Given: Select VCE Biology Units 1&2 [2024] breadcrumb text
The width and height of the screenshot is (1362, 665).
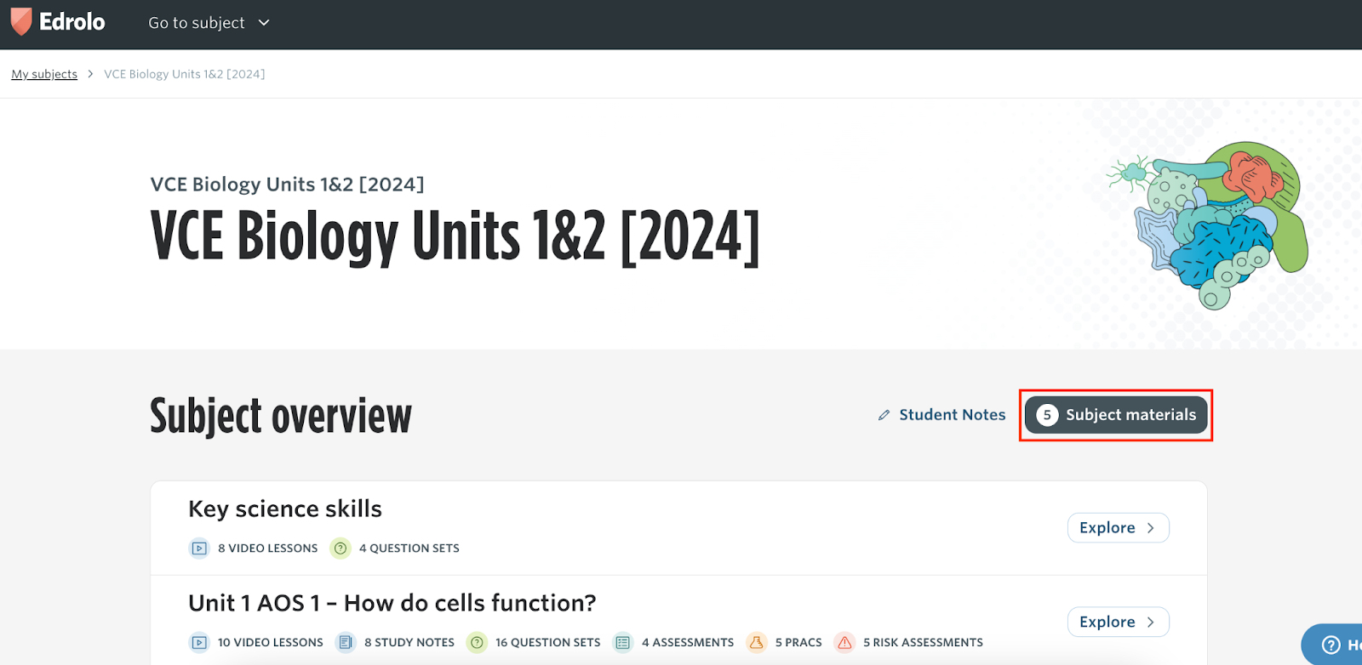Looking at the screenshot, I should 185,74.
